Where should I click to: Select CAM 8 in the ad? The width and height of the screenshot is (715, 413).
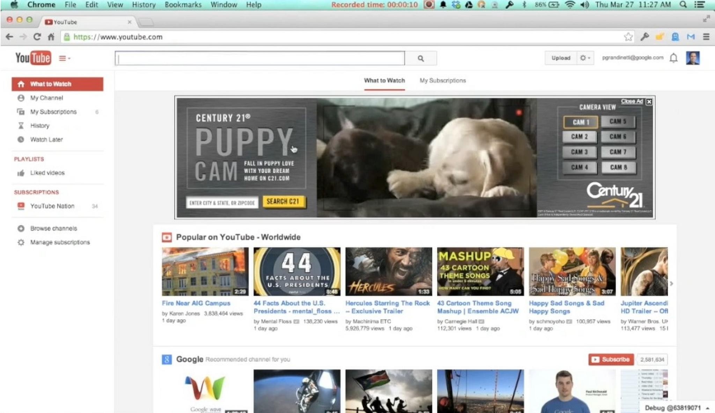click(x=619, y=167)
